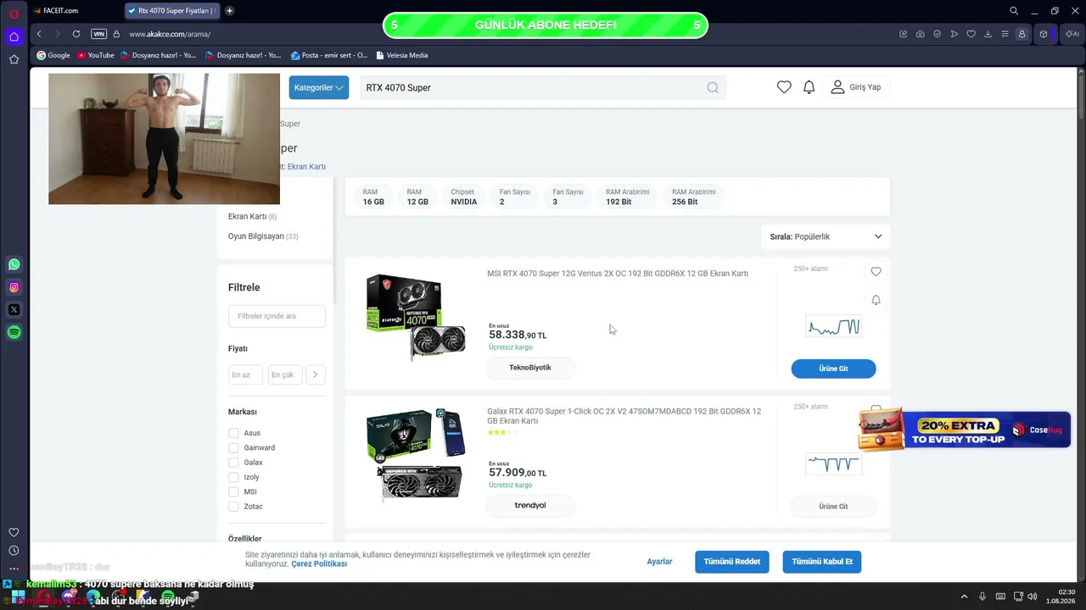
Task: Open sidebar heart (pinboards) icon
Action: pyautogui.click(x=14, y=532)
